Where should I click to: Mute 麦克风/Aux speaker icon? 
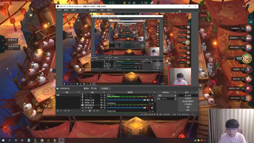coord(148,100)
